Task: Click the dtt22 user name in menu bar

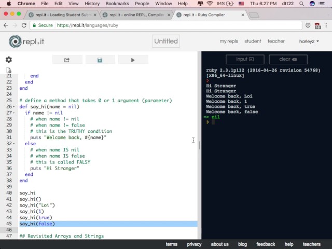Action: 287,4
